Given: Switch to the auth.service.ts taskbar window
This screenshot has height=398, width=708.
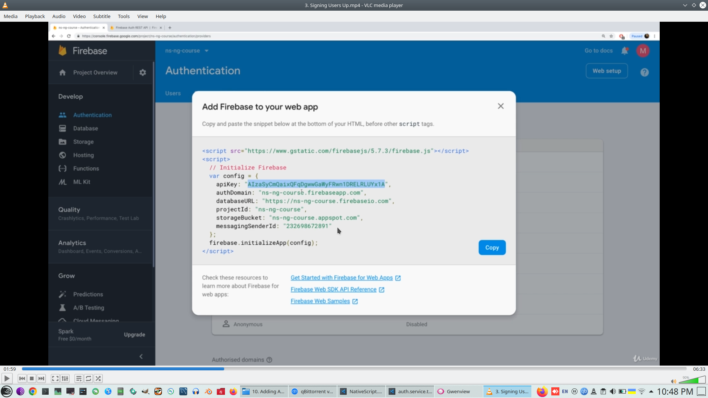Looking at the screenshot, I should coord(411,391).
